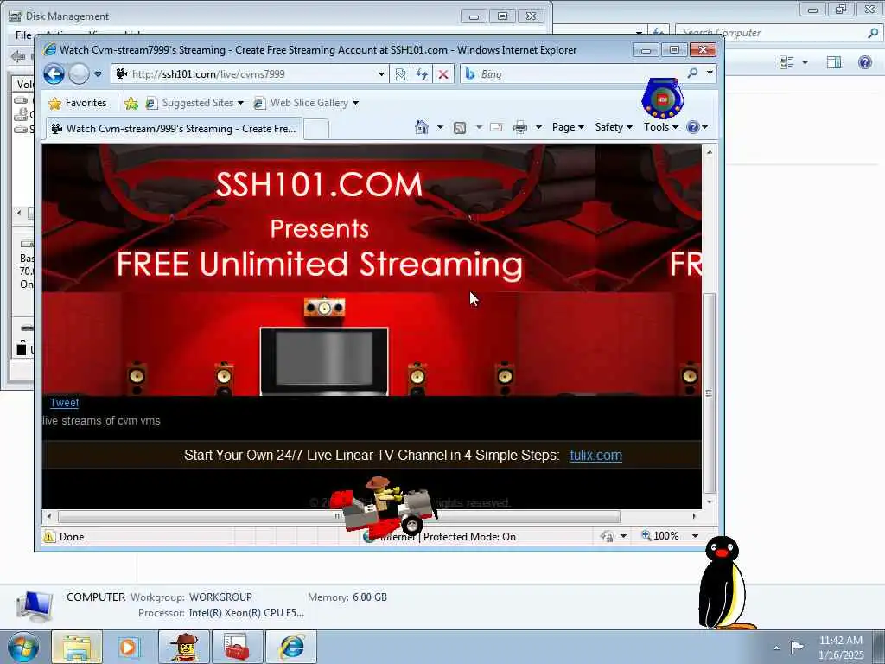This screenshot has height=664, width=885.
Task: Click the taskbar clock showing 11:42 AM
Action: pos(841,647)
